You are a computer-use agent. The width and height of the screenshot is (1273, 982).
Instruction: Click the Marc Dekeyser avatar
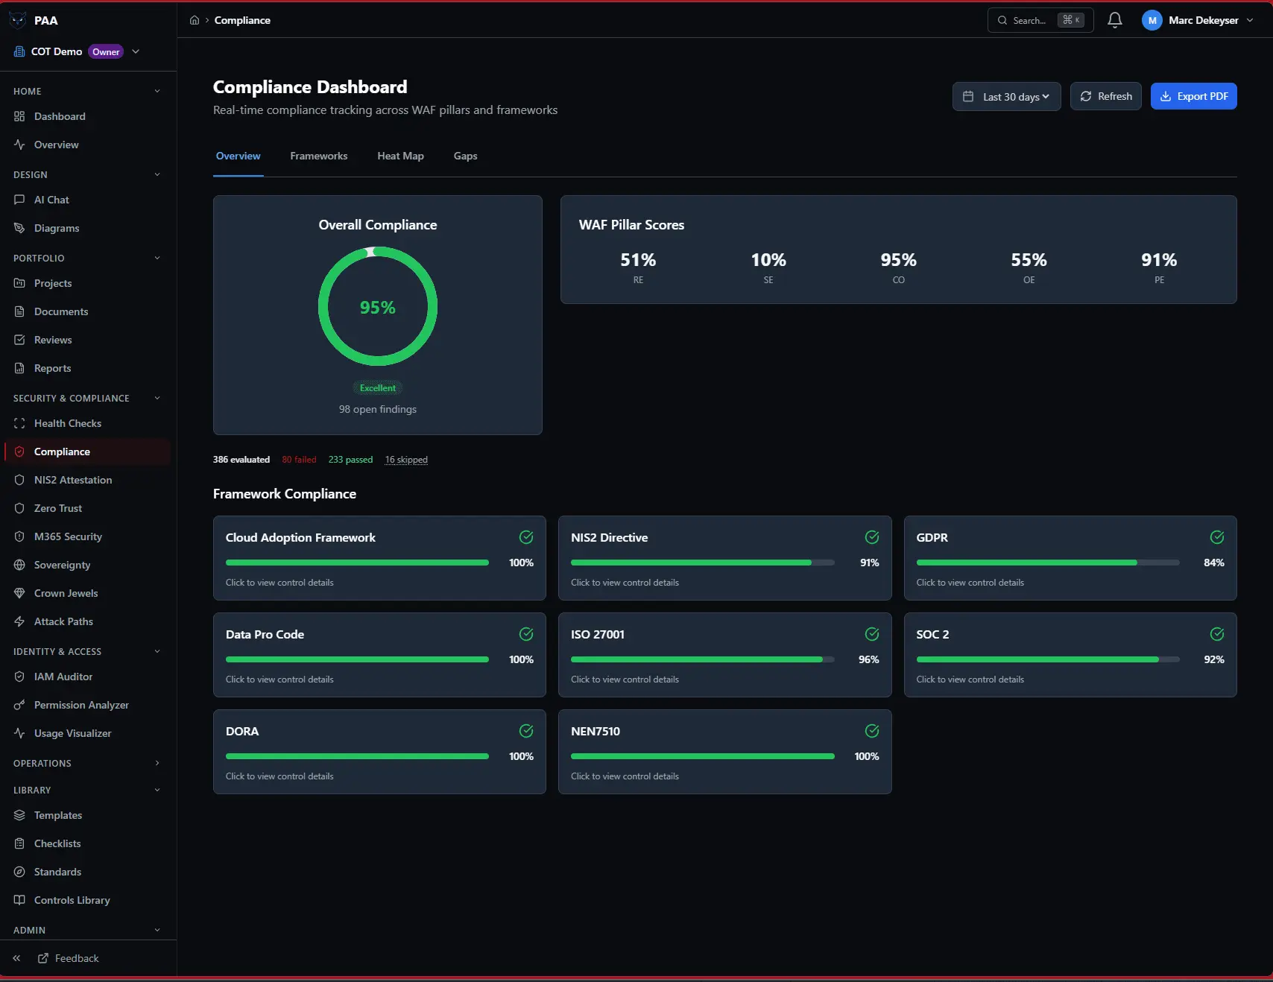click(x=1152, y=20)
